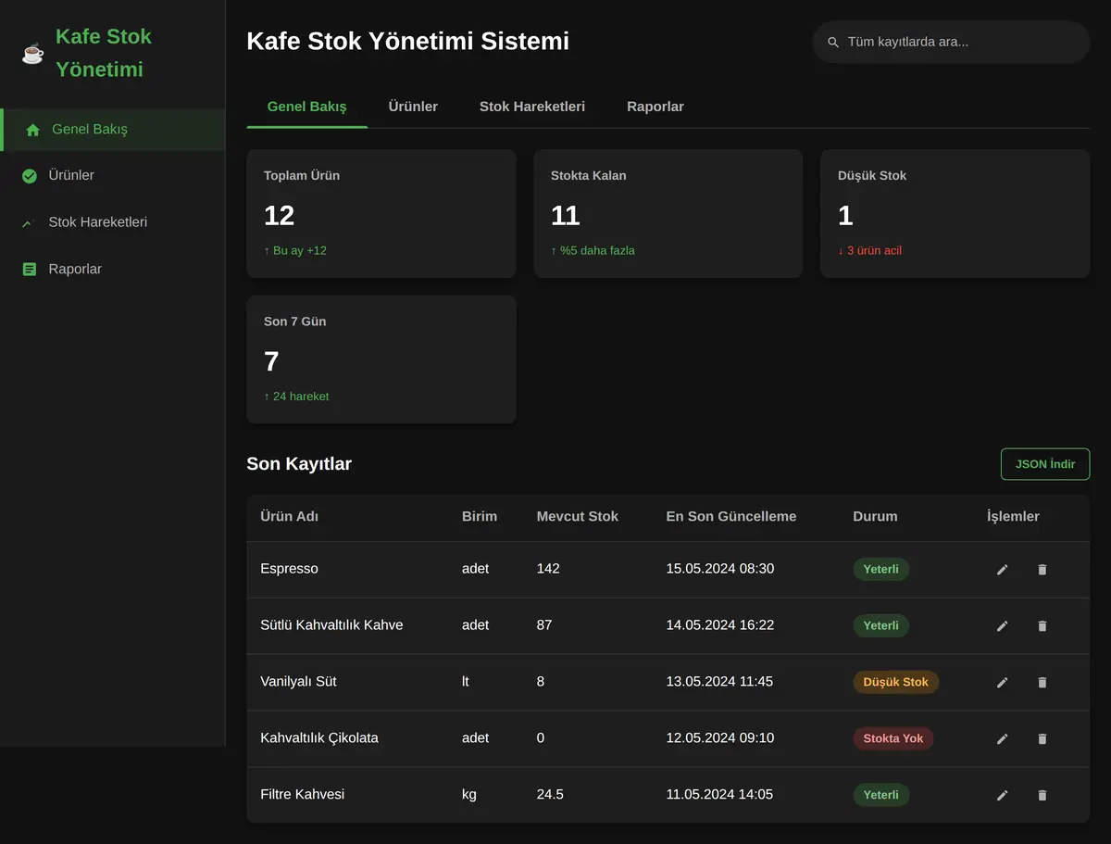1111x844 pixels.
Task: Open Genel Bakış in the sidebar
Action: (113, 130)
